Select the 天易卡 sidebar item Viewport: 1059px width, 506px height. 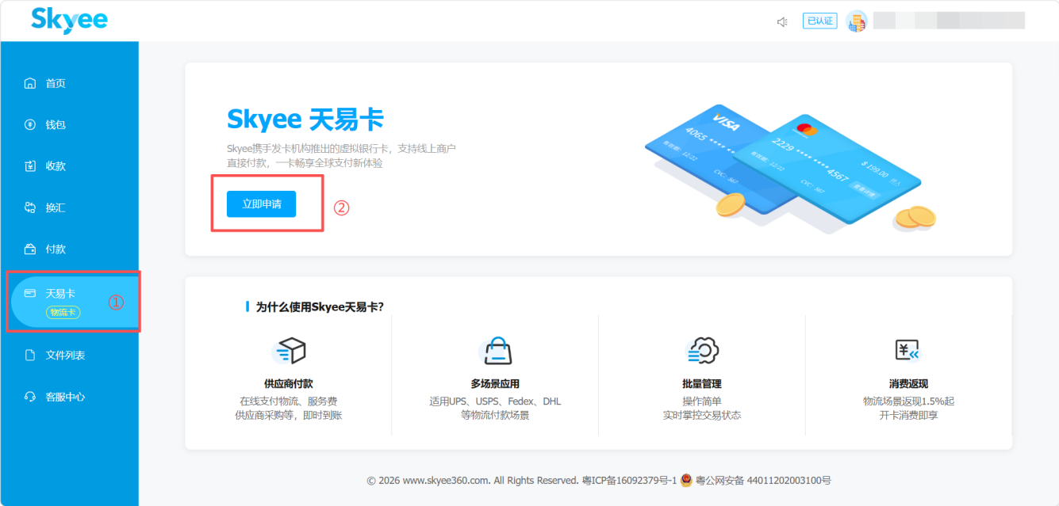coord(74,301)
